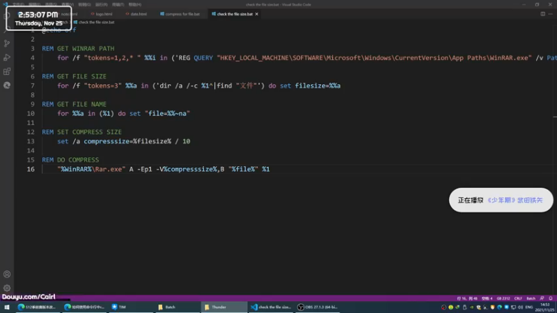Open the Source Control view in activity bar

(7, 43)
